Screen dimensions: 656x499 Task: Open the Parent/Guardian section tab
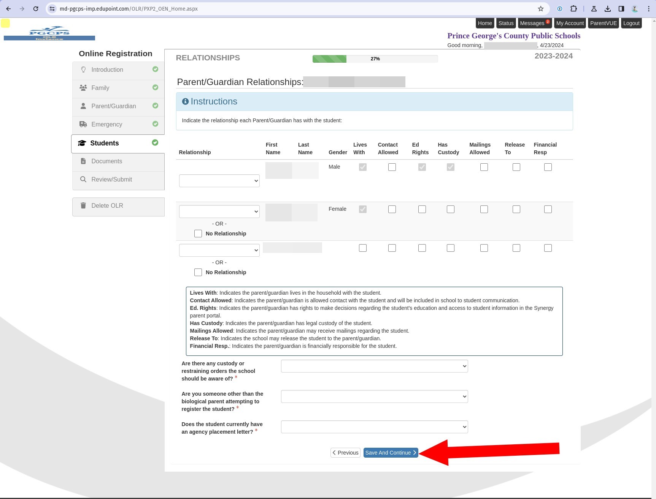[x=113, y=106]
